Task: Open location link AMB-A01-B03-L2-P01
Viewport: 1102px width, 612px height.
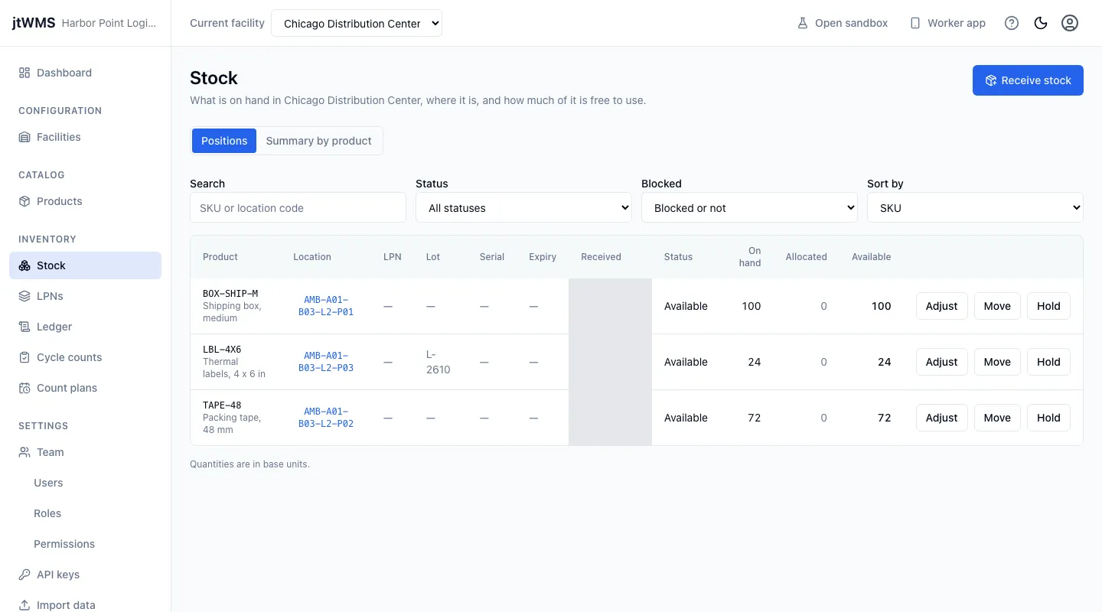Action: point(326,306)
